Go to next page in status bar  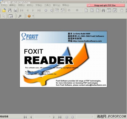[x=54, y=117]
